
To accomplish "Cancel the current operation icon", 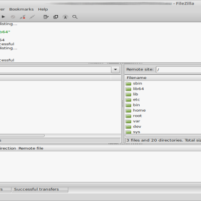I will (x=13, y=17).
